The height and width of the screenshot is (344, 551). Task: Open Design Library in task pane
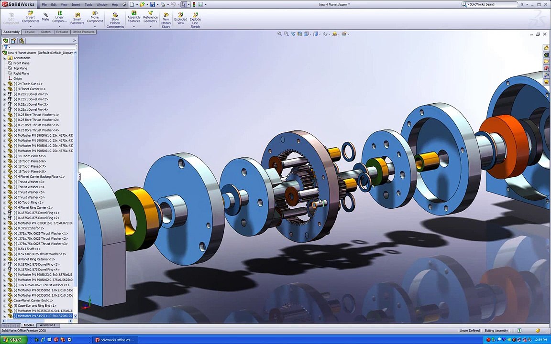click(x=546, y=54)
